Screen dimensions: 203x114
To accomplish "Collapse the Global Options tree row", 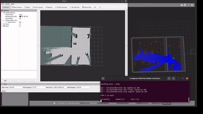I will [x=2, y=13].
